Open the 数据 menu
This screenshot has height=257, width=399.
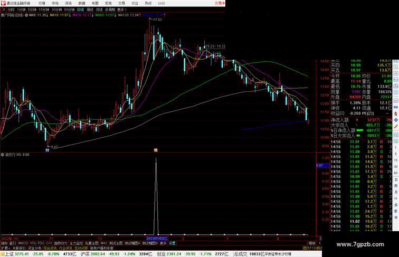[82, 3]
